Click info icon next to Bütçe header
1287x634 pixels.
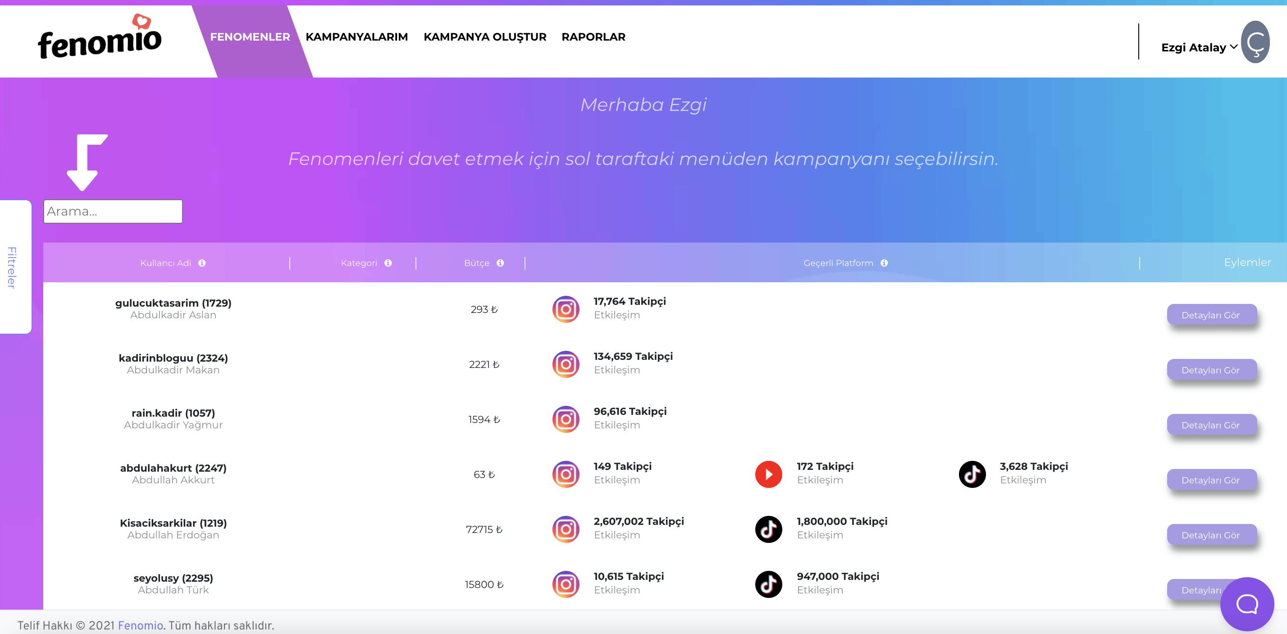tap(500, 263)
